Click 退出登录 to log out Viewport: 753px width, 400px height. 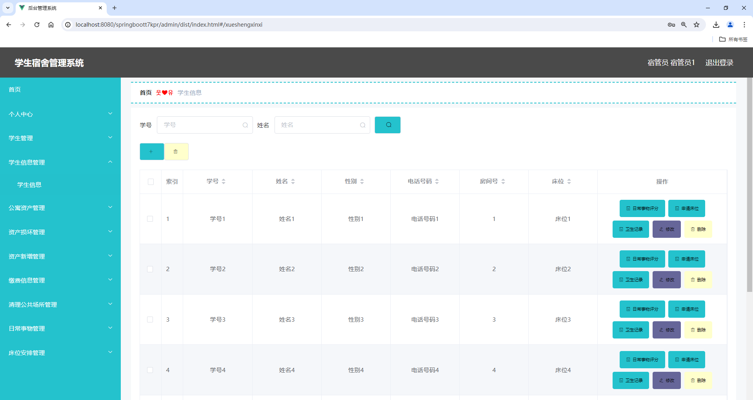pyautogui.click(x=720, y=62)
